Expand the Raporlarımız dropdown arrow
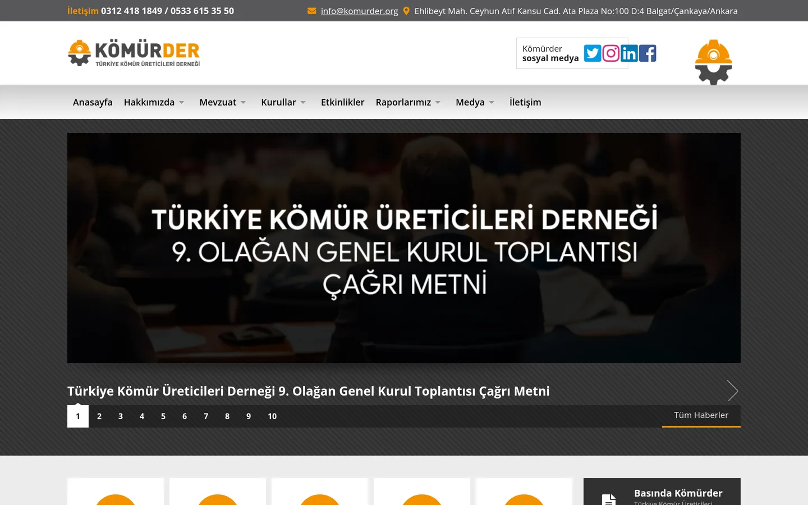Image resolution: width=808 pixels, height=505 pixels. pos(438,103)
